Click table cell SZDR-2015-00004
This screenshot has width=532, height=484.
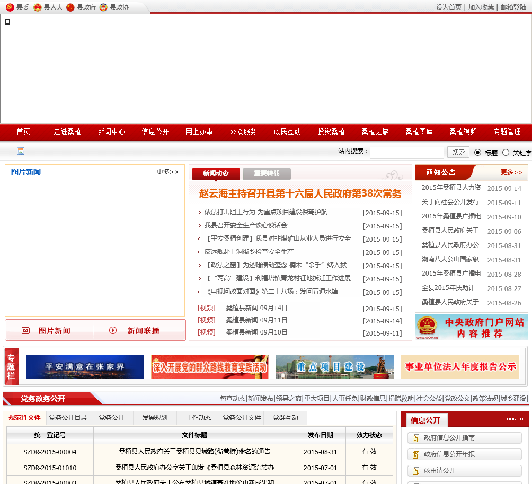(50, 452)
